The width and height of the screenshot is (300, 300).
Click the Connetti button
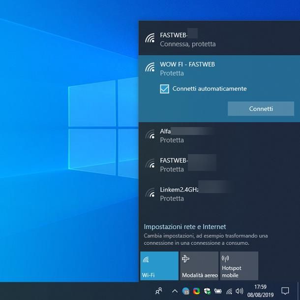point(261,109)
